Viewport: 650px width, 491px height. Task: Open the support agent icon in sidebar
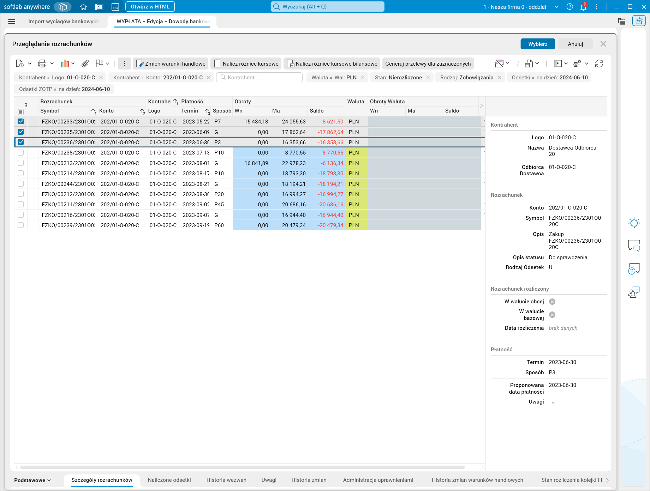pos(634,292)
